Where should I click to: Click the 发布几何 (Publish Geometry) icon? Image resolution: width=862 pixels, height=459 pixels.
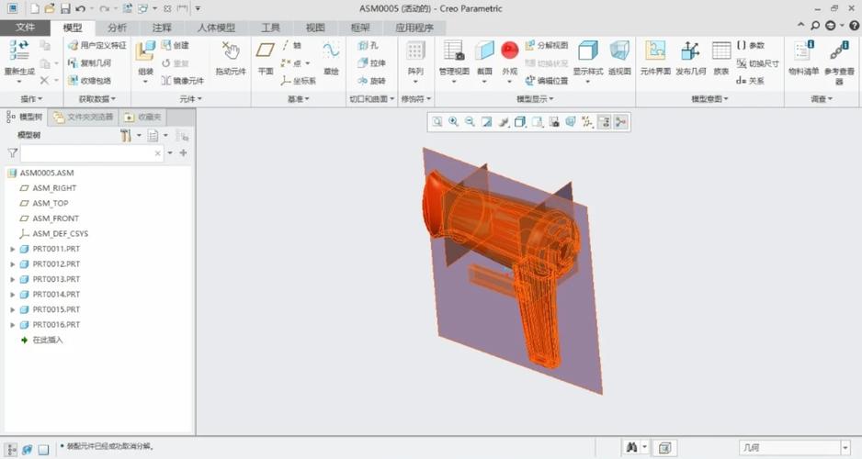click(x=690, y=58)
